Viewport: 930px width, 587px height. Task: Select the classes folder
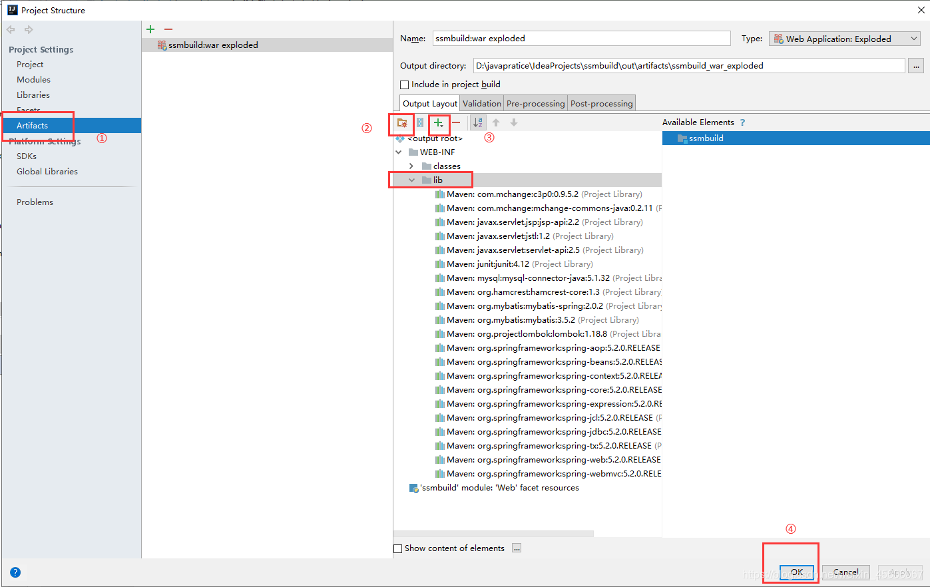click(x=441, y=166)
